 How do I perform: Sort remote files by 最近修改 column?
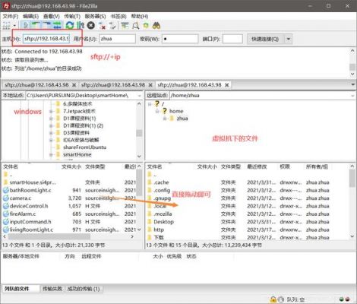257,166
